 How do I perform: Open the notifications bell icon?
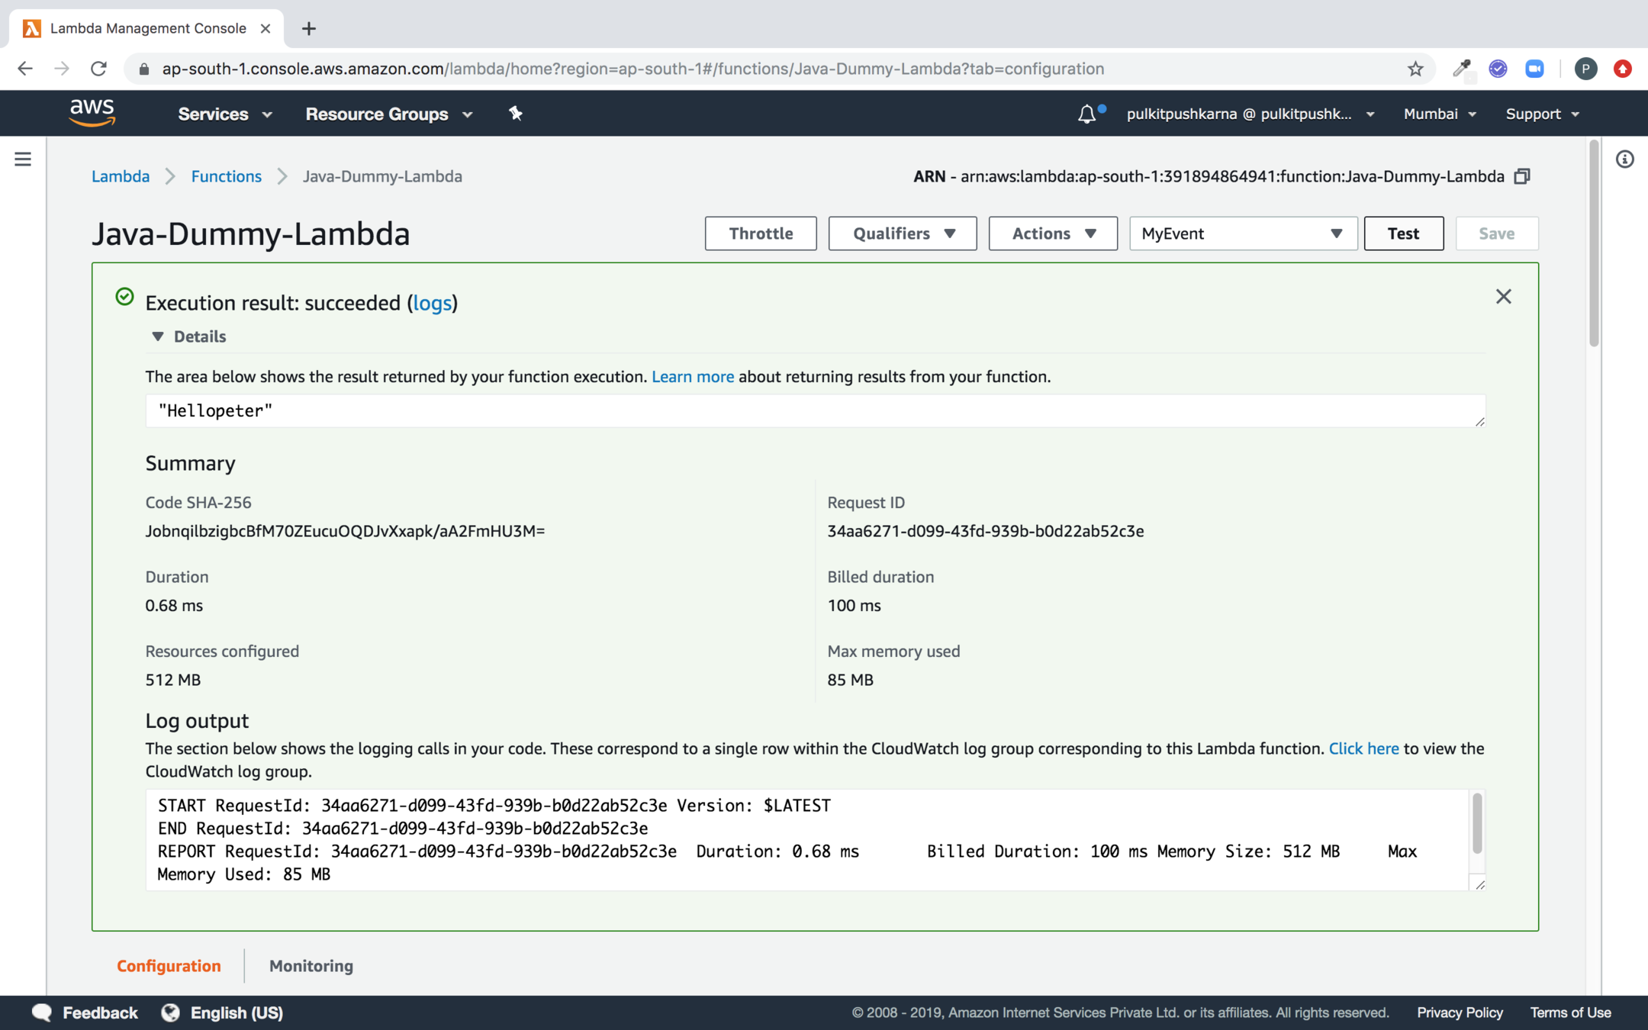(1086, 114)
